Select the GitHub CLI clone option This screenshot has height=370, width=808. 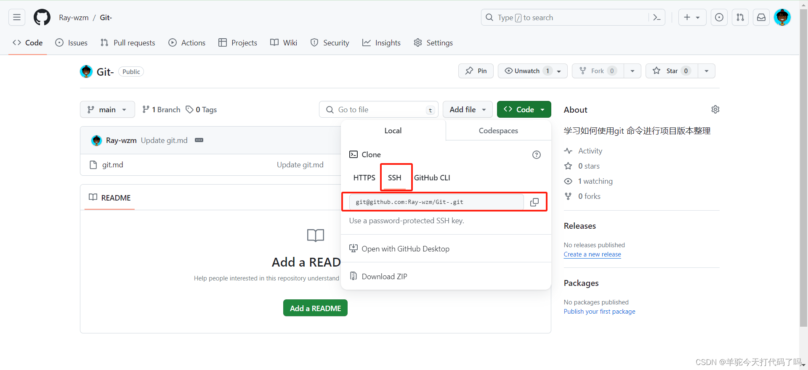(432, 177)
